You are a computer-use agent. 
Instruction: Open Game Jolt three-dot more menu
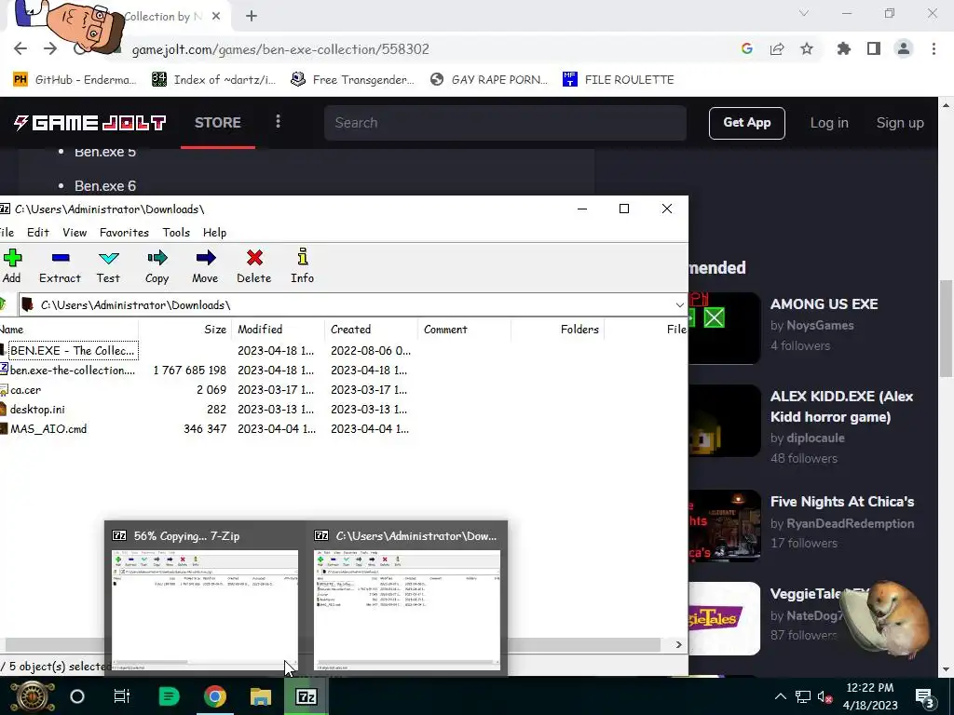pos(278,122)
